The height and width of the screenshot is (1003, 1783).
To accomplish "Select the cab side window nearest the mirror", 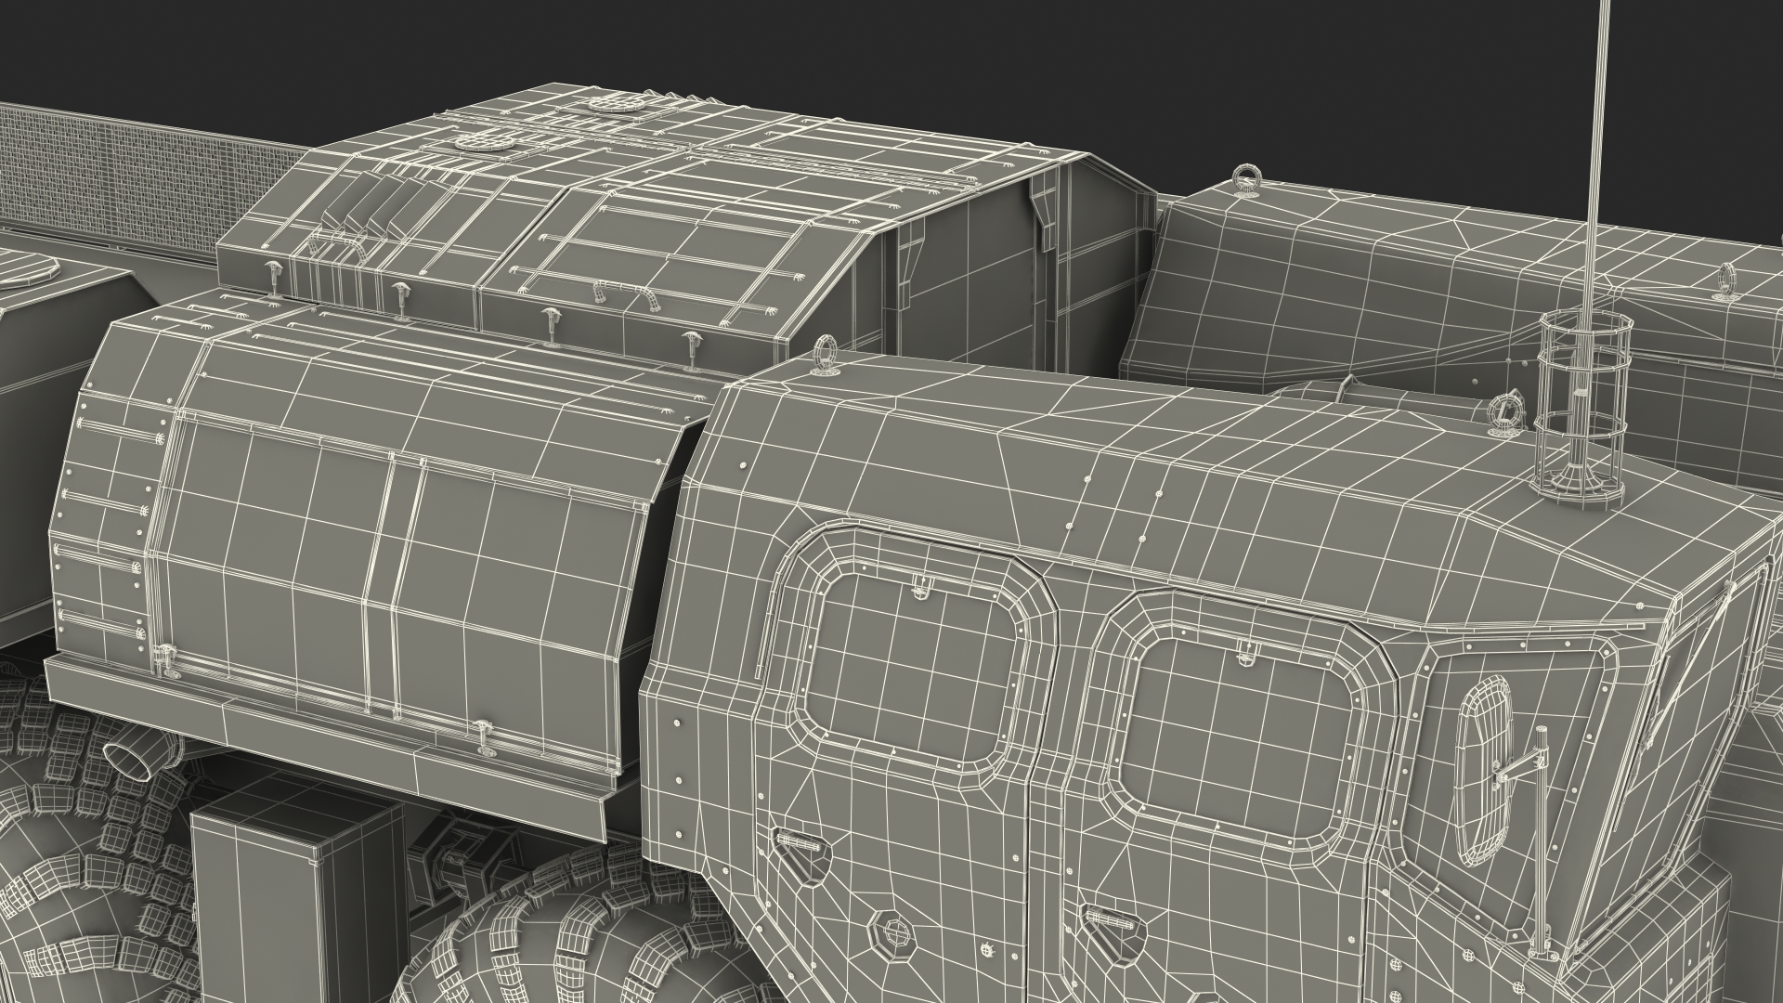I will tap(1238, 740).
